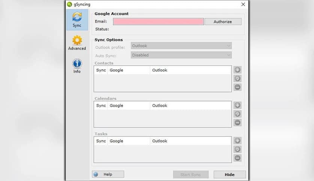Image resolution: width=314 pixels, height=181 pixels.
Task: Add a new Tasks sync pair
Action: 237,141
